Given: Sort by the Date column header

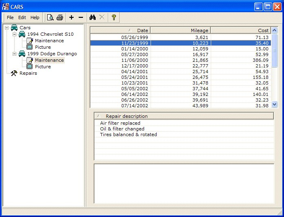Looking at the screenshot, I should pyautogui.click(x=120, y=30).
